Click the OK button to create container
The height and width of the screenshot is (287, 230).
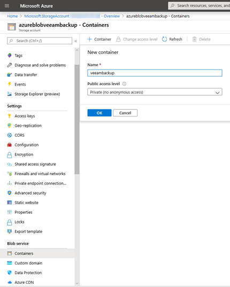(99, 113)
